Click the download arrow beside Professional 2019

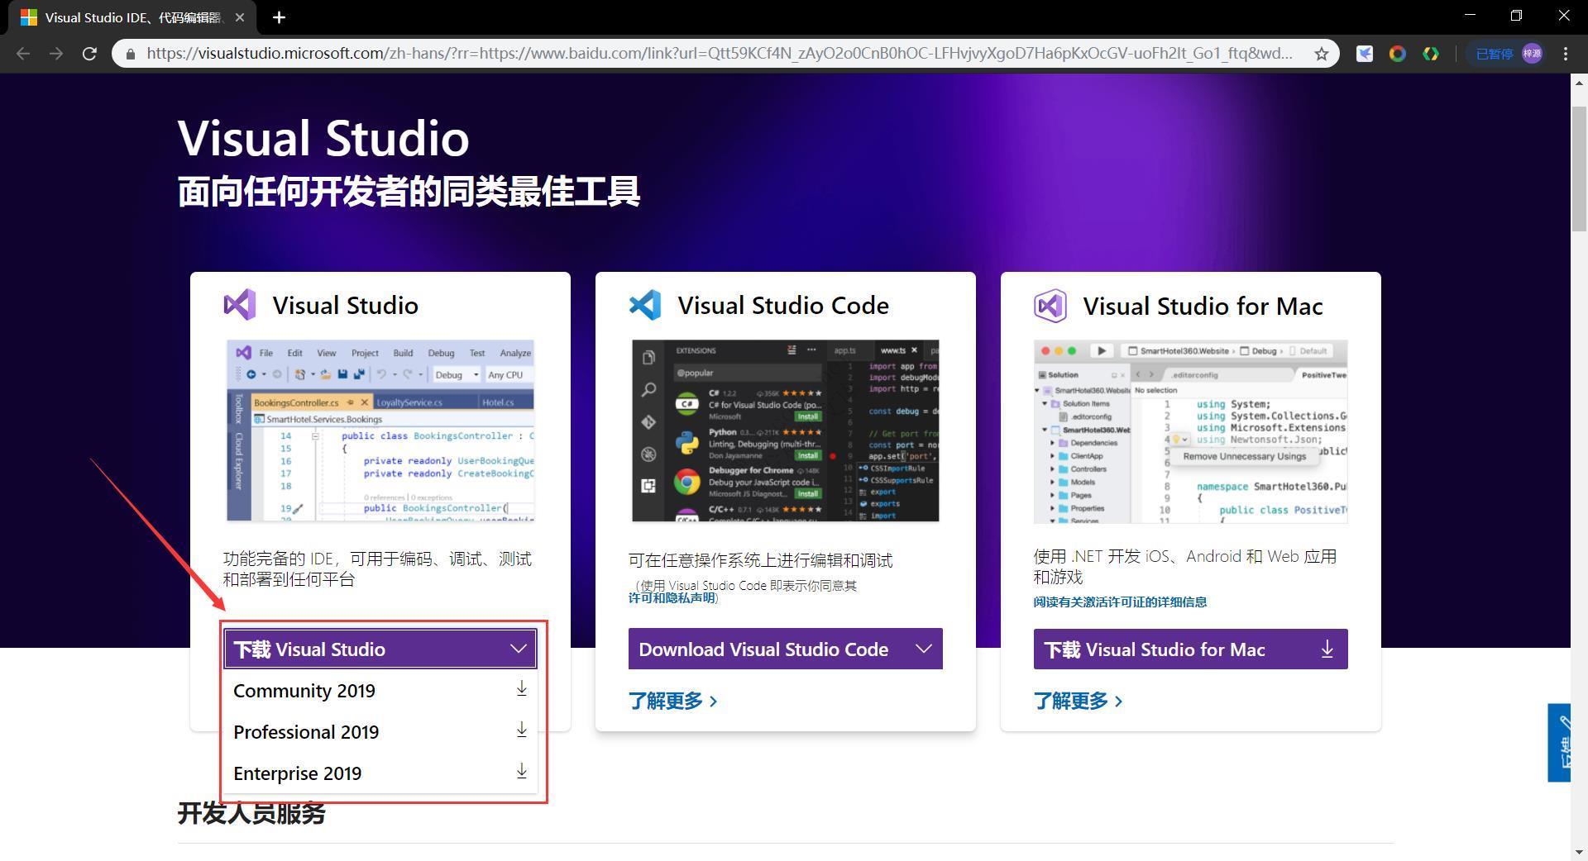[521, 730]
